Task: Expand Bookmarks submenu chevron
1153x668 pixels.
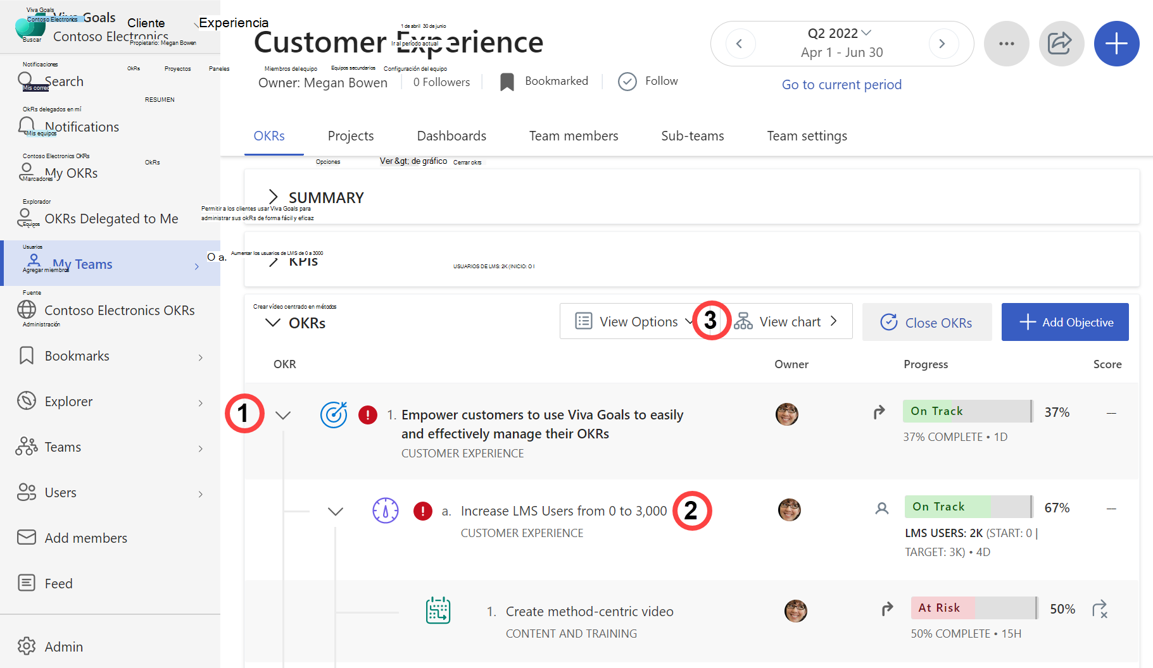Action: pos(201,357)
